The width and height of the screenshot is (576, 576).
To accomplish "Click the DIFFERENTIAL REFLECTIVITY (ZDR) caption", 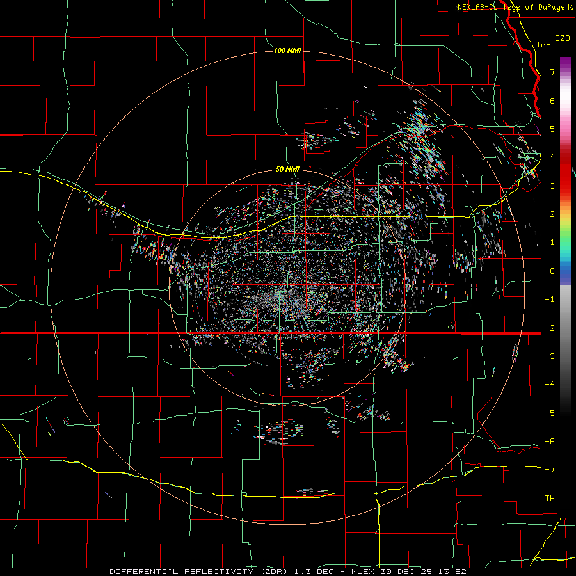I will 198,572.
